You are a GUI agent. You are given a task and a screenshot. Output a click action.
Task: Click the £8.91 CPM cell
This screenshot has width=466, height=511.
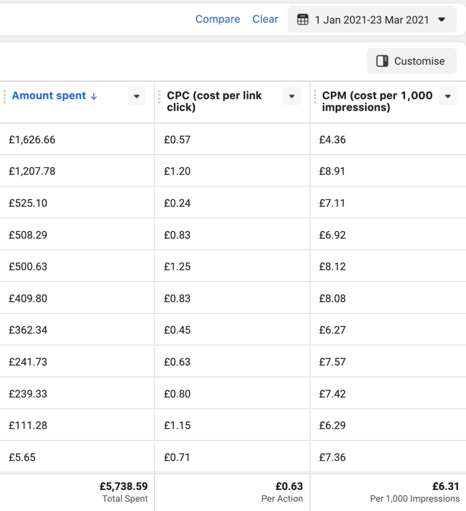pos(333,171)
